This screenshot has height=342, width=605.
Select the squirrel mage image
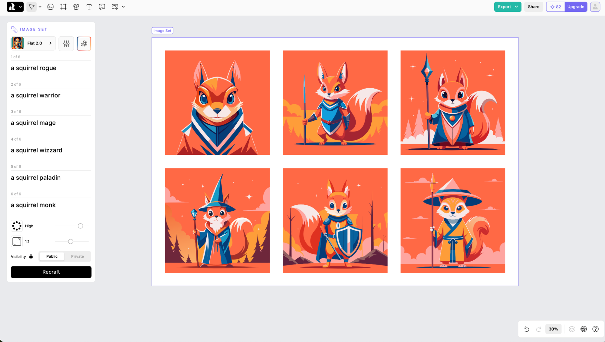point(452,103)
